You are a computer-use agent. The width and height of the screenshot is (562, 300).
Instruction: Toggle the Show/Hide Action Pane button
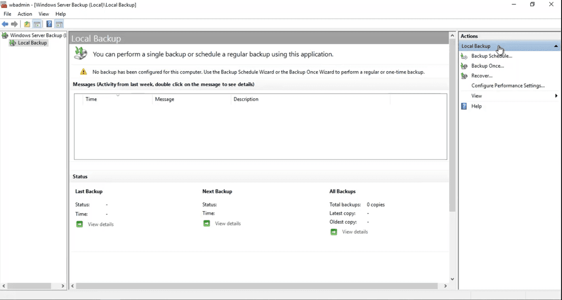tap(59, 24)
